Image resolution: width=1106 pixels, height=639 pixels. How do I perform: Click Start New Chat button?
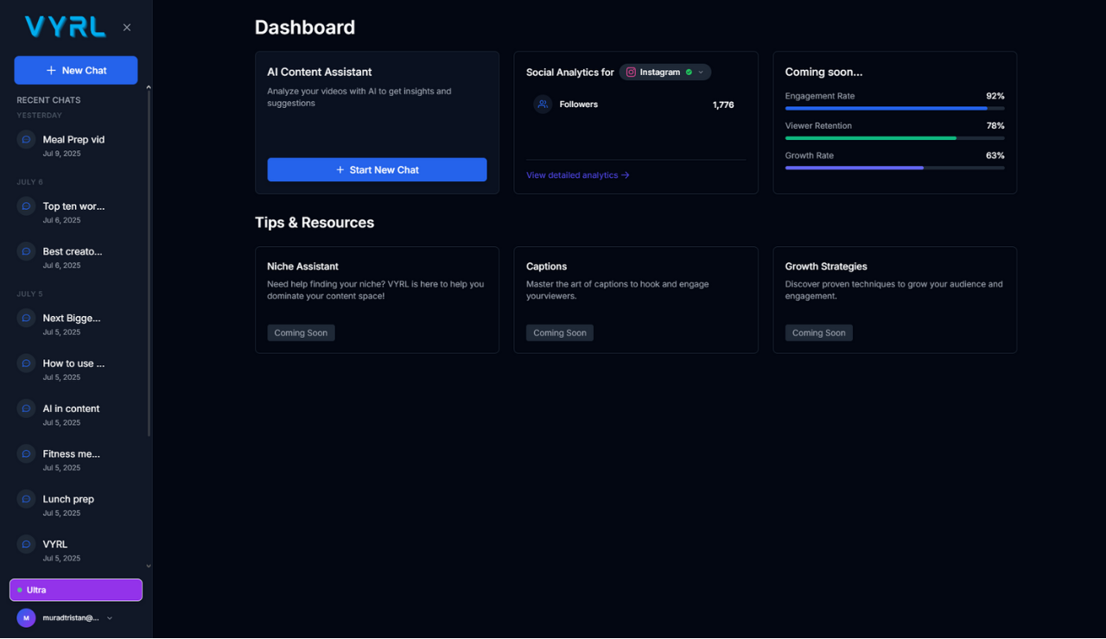377,170
